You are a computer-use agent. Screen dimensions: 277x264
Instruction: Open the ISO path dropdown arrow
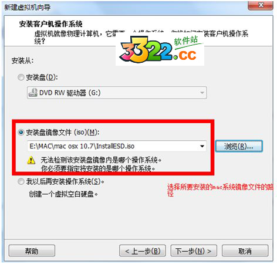point(202,146)
